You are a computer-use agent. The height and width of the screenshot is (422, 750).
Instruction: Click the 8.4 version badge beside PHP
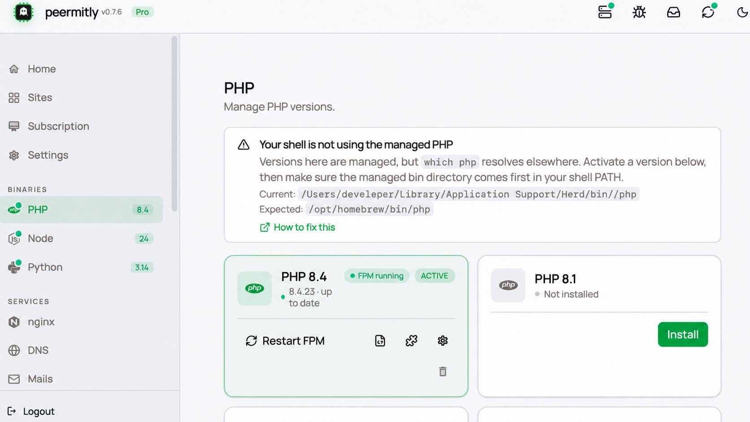click(x=143, y=210)
